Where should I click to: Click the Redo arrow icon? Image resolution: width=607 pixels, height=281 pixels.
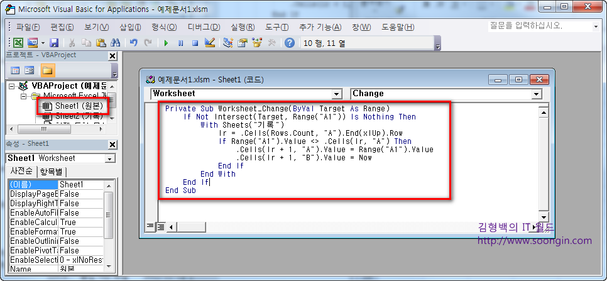coord(148,43)
